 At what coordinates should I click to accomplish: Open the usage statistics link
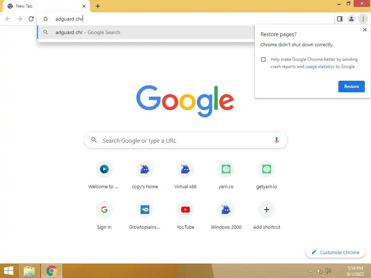click(x=320, y=67)
